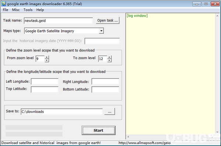The image size is (221, 146).
Task: Click the Task name input field
Action: coord(58,21)
